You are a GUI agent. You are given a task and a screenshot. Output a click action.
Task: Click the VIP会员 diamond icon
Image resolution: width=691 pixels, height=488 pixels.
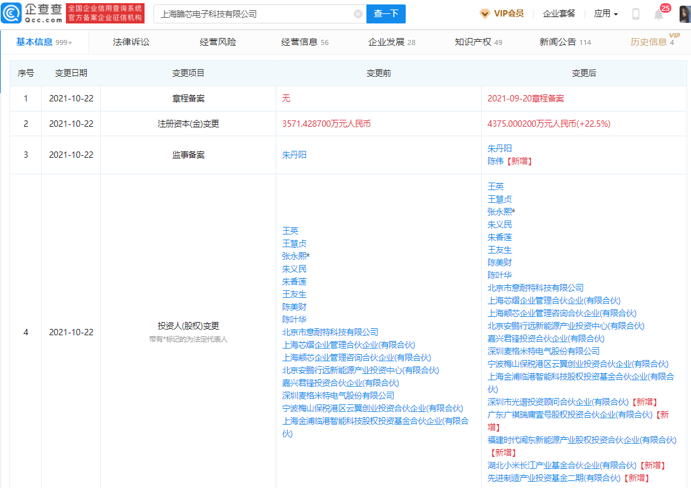coord(484,14)
